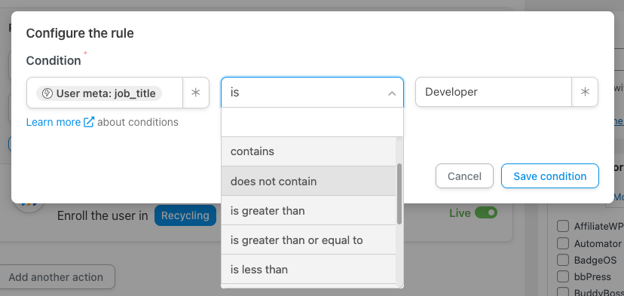Check the BadgeOS checkbox

click(563, 260)
